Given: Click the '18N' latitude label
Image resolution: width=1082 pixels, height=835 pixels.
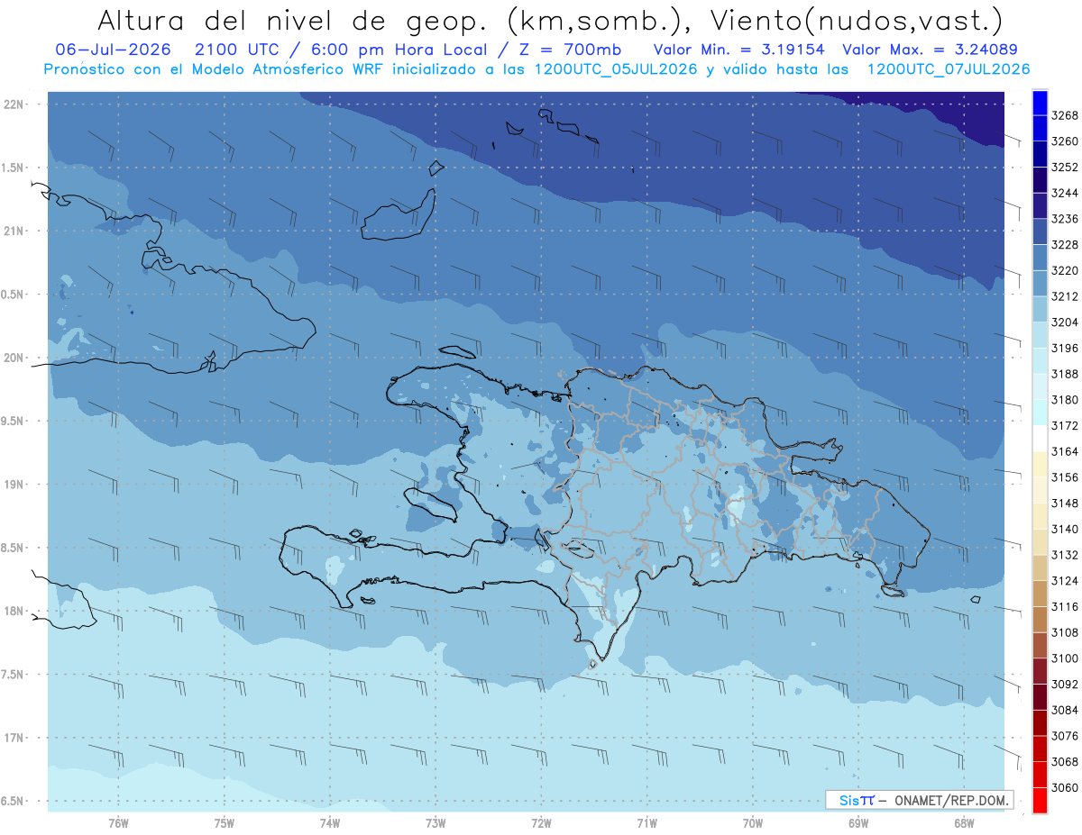Looking at the screenshot, I should [x=14, y=611].
